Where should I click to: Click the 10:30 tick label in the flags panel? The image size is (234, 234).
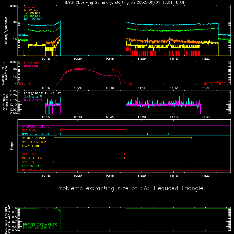78,176
